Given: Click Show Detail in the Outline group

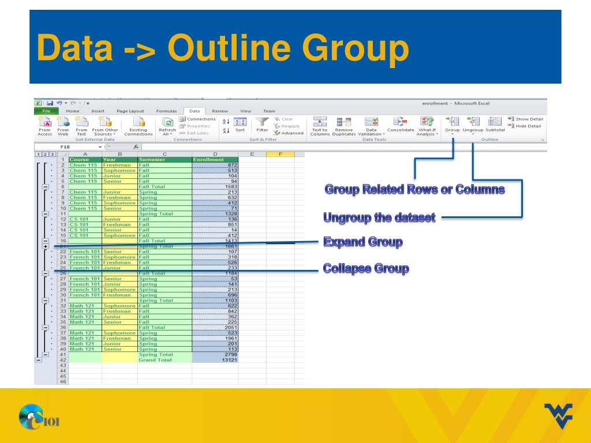Looking at the screenshot, I should pos(525,119).
